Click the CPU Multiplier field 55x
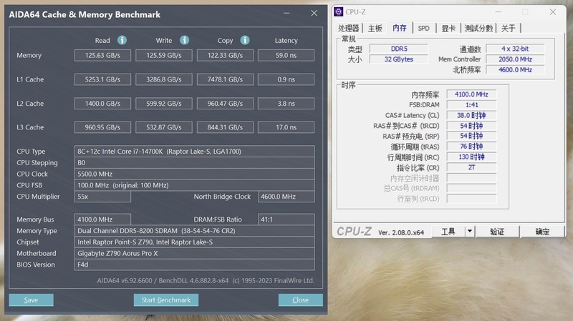 coord(102,197)
